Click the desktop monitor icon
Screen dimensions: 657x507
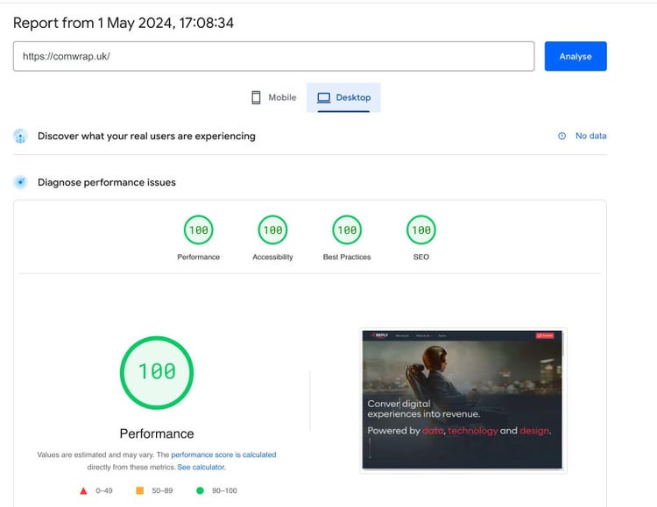[323, 97]
